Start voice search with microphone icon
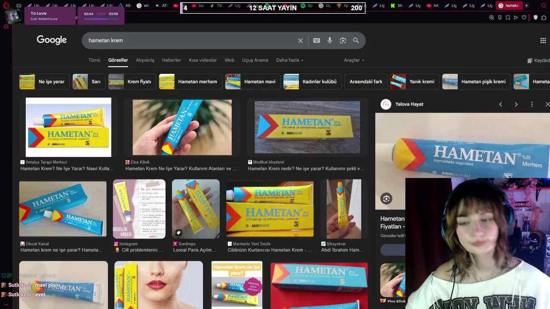The image size is (550, 309). (330, 40)
